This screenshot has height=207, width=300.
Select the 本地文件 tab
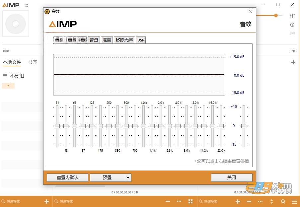coord(12,62)
